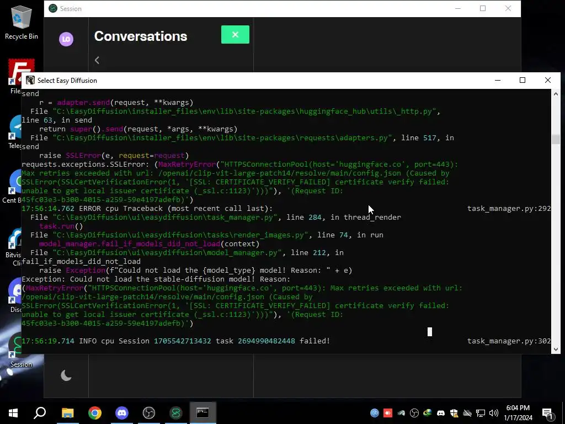The height and width of the screenshot is (424, 565).
Task: Click the '17:56:14.762 ERROR cpu Traceback' line
Action: tap(147, 208)
